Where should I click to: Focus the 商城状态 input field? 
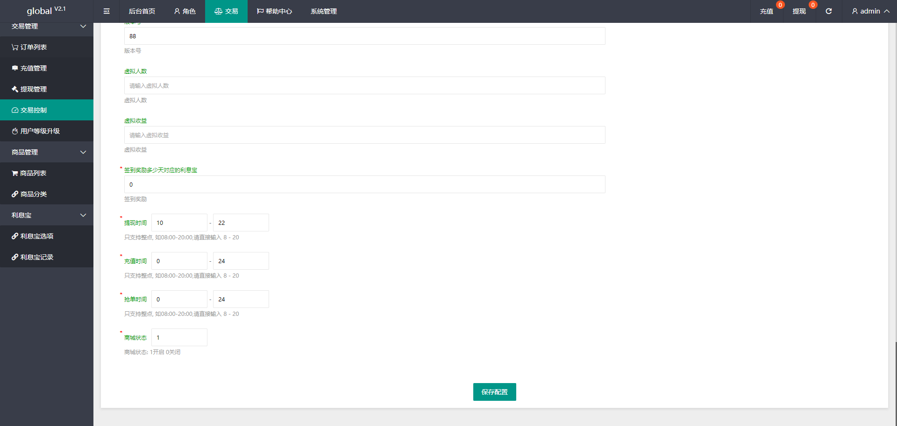[x=179, y=337]
